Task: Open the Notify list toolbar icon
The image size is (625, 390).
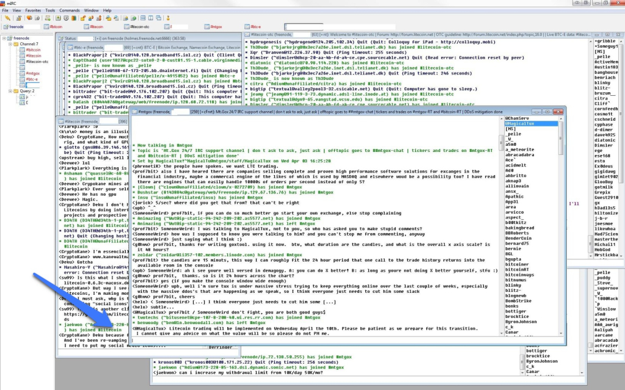Action: (x=126, y=18)
